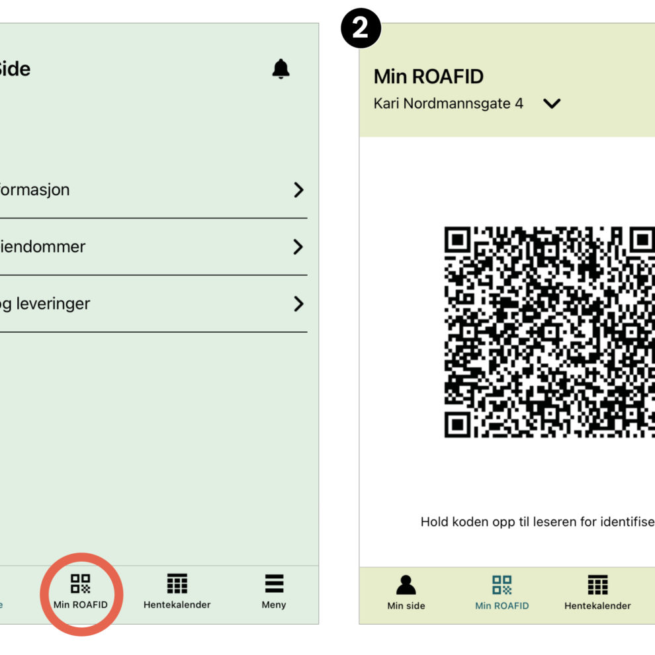Select the highlighted Min ROAFID tab below the QR code
This screenshot has height=655, width=655.
(502, 592)
